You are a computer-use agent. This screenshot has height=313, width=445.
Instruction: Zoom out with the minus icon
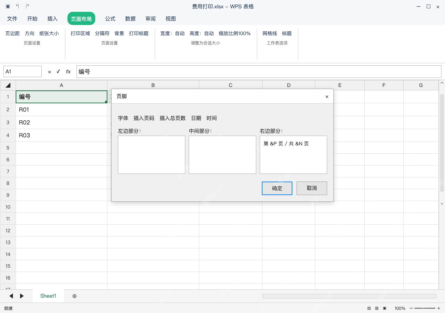411,308
